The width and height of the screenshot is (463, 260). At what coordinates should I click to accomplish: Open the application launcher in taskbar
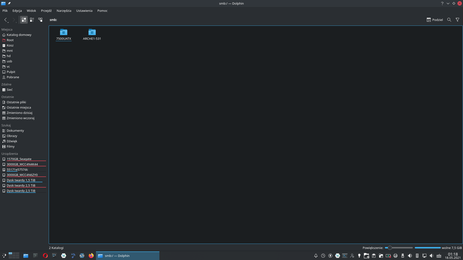point(4,256)
